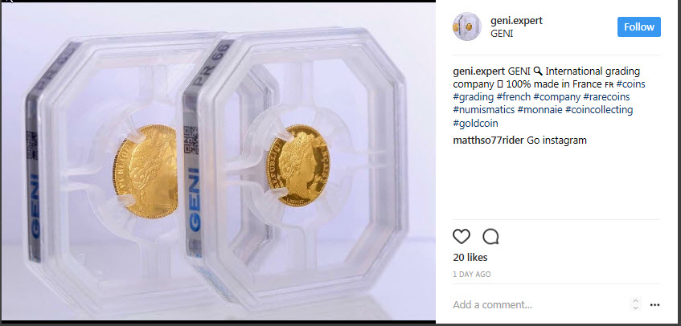Screen dimensions: 681x326
Task: Click the speech bubble comment icon
Action: [x=490, y=237]
